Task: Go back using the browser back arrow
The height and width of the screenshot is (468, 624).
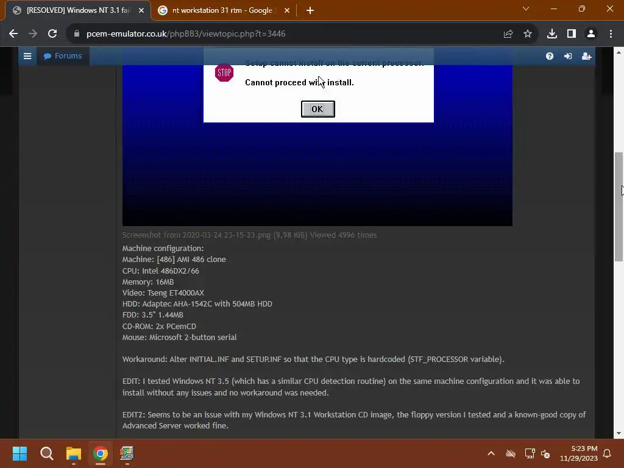Action: pyautogui.click(x=13, y=34)
